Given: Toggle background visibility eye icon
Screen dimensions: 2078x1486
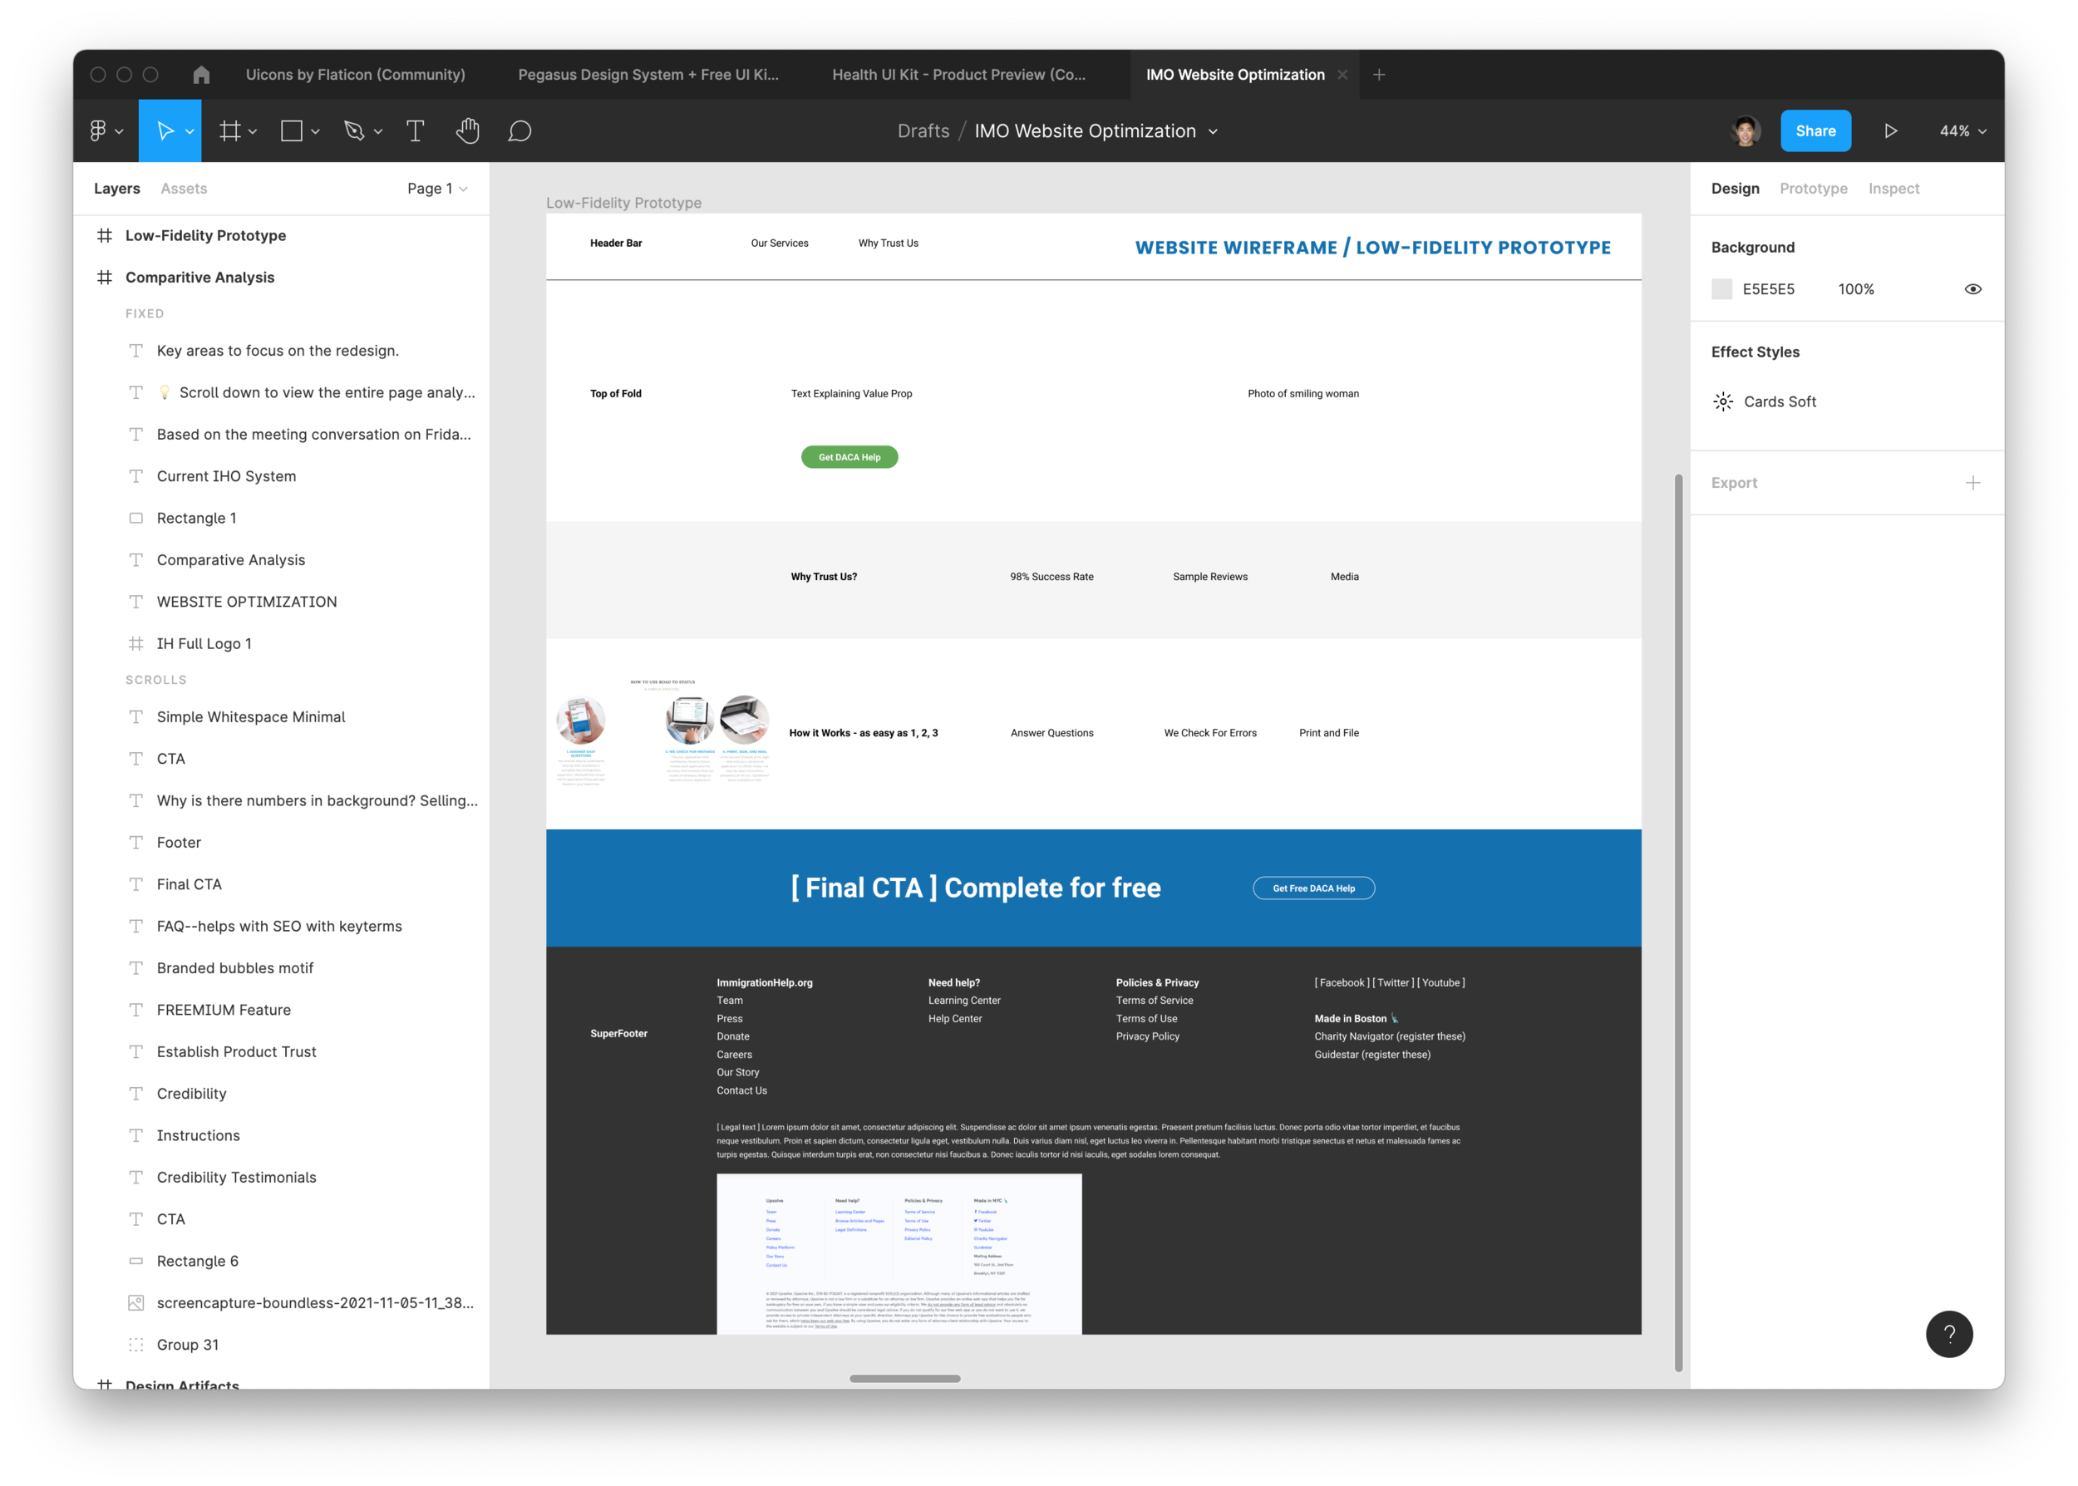Looking at the screenshot, I should 1972,289.
